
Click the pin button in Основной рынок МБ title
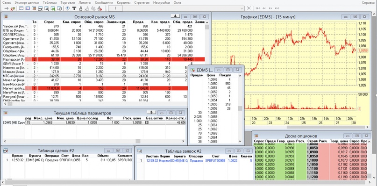pos(175,16)
